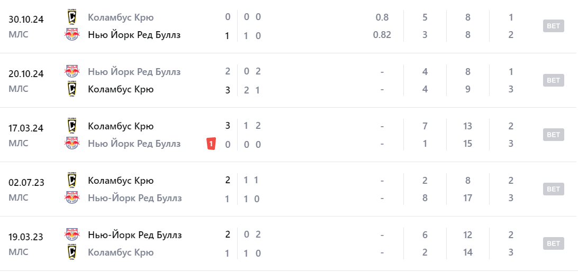Click Red Bulls logo in 02.07.23 match

[x=71, y=197]
